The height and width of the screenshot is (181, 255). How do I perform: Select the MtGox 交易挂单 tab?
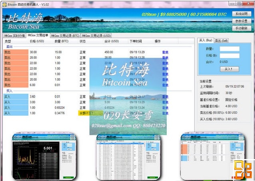(x=38, y=35)
